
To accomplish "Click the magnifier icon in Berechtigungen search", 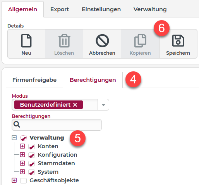I will [17, 124].
